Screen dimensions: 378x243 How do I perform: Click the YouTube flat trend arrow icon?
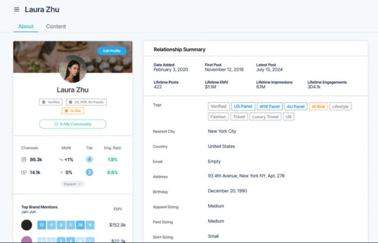click(x=61, y=172)
